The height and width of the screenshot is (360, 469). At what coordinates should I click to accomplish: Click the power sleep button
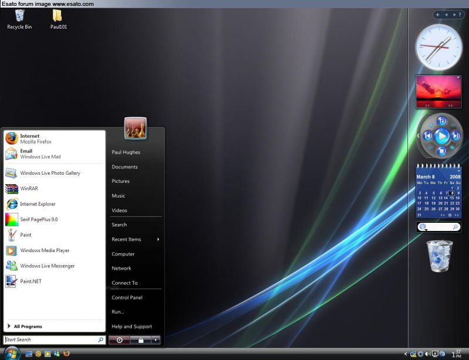tap(120, 340)
